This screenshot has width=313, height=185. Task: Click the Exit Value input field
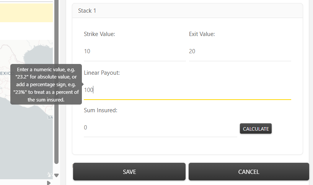[x=240, y=51]
